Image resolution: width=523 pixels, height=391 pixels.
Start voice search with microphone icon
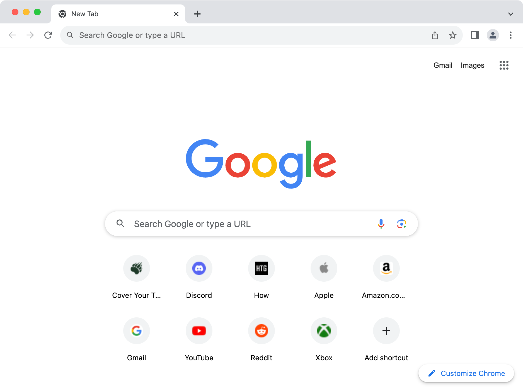381,224
